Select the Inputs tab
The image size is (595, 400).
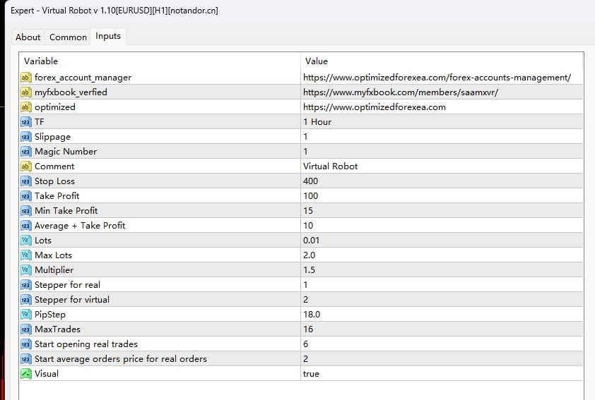[108, 36]
